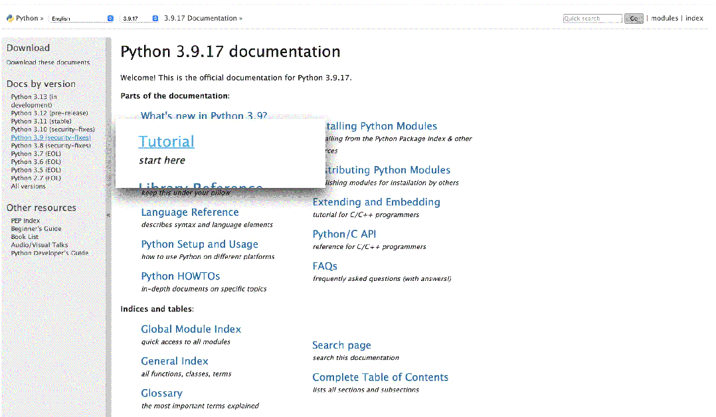Open Language Reference link
Viewport: 716px width, 417px height.
click(x=190, y=212)
